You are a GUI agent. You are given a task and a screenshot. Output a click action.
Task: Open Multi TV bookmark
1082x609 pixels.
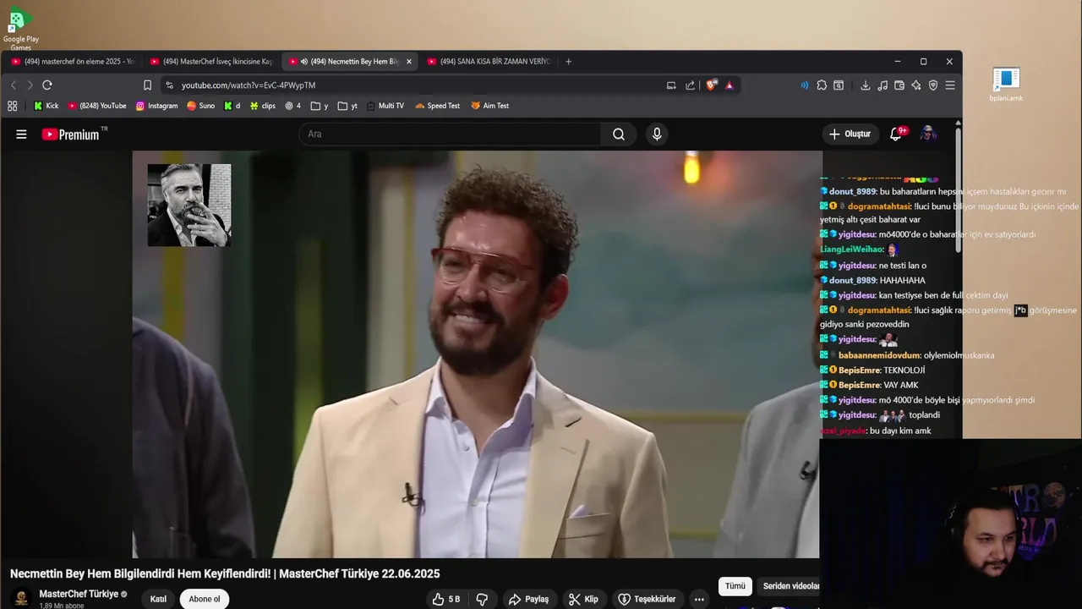point(385,106)
